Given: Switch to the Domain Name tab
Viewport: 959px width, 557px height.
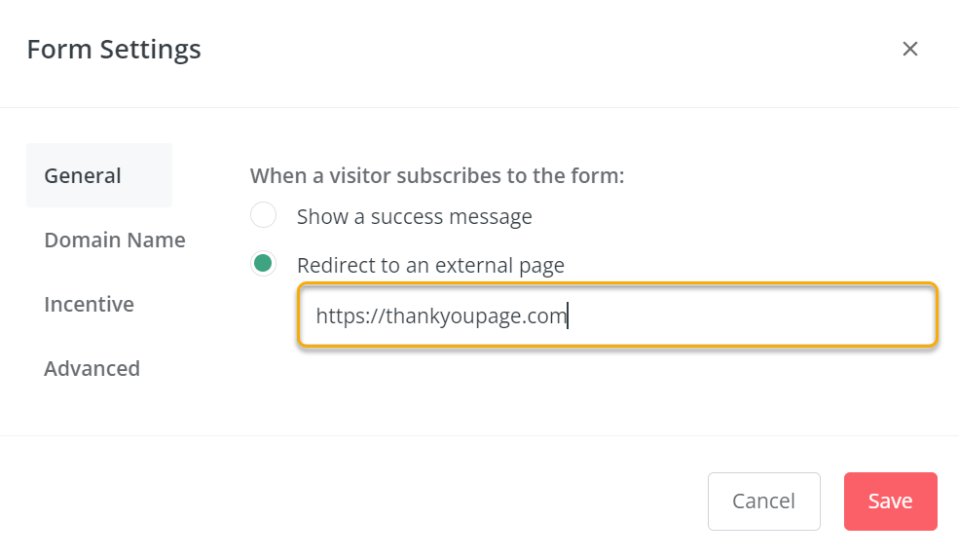Looking at the screenshot, I should click(x=115, y=241).
